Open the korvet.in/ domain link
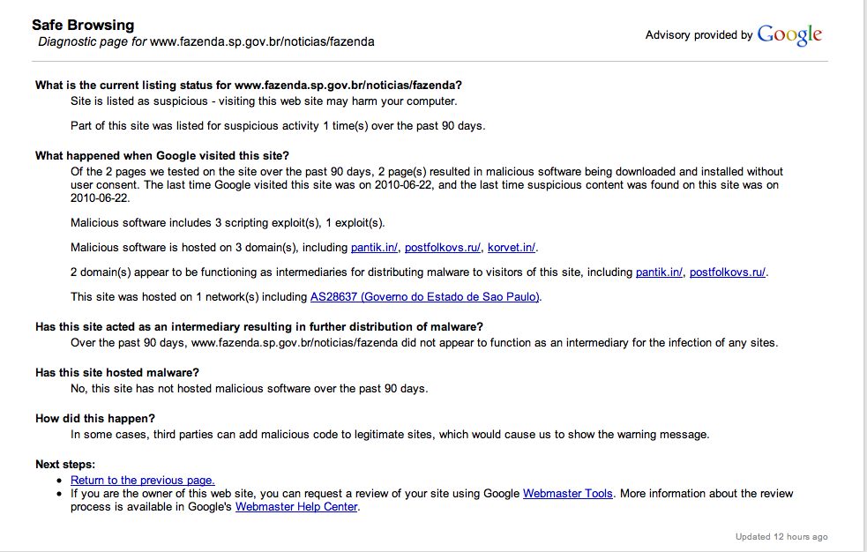867x552 pixels. [512, 248]
